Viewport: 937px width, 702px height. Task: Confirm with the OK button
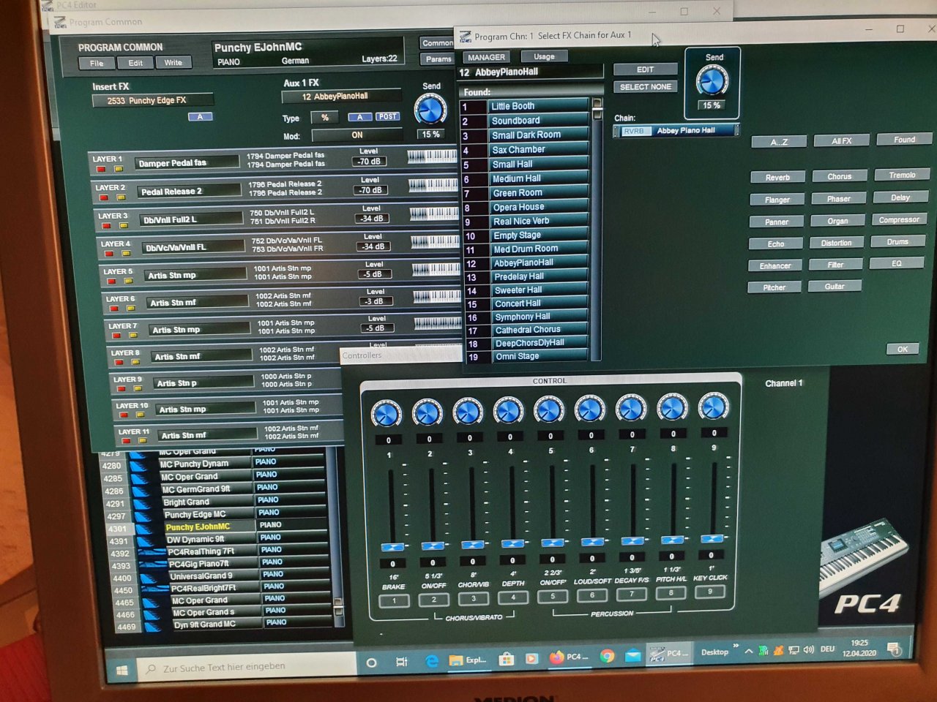coord(903,349)
